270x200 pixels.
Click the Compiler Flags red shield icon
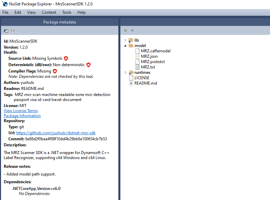(55, 71)
